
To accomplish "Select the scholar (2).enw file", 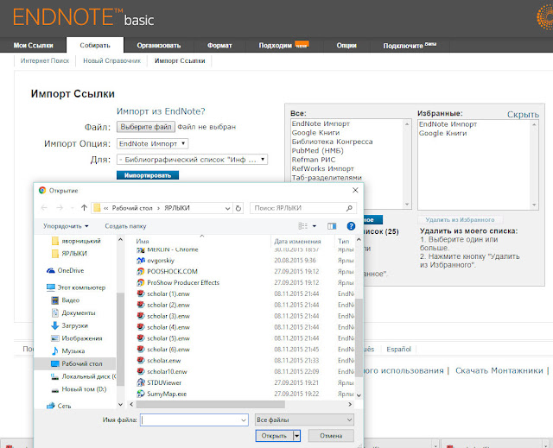I will pyautogui.click(x=168, y=305).
